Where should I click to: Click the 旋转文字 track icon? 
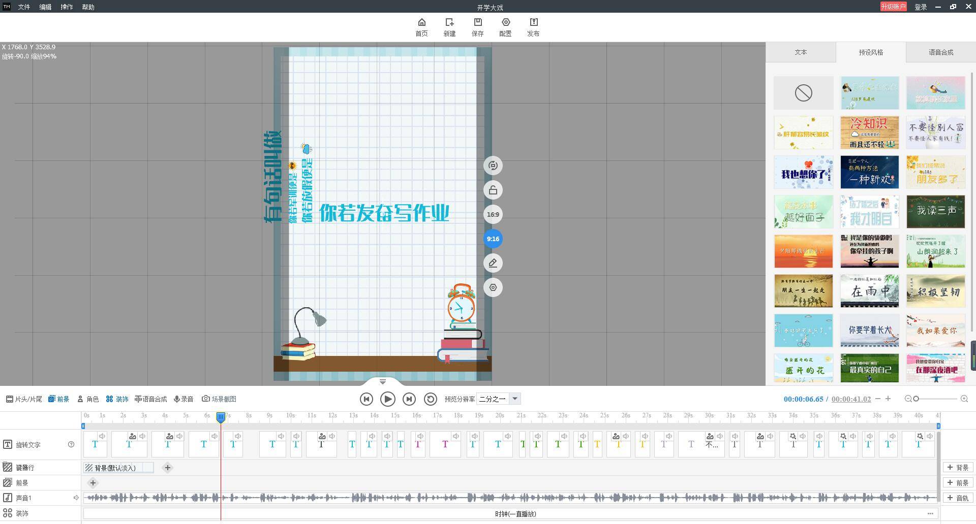[x=8, y=444]
